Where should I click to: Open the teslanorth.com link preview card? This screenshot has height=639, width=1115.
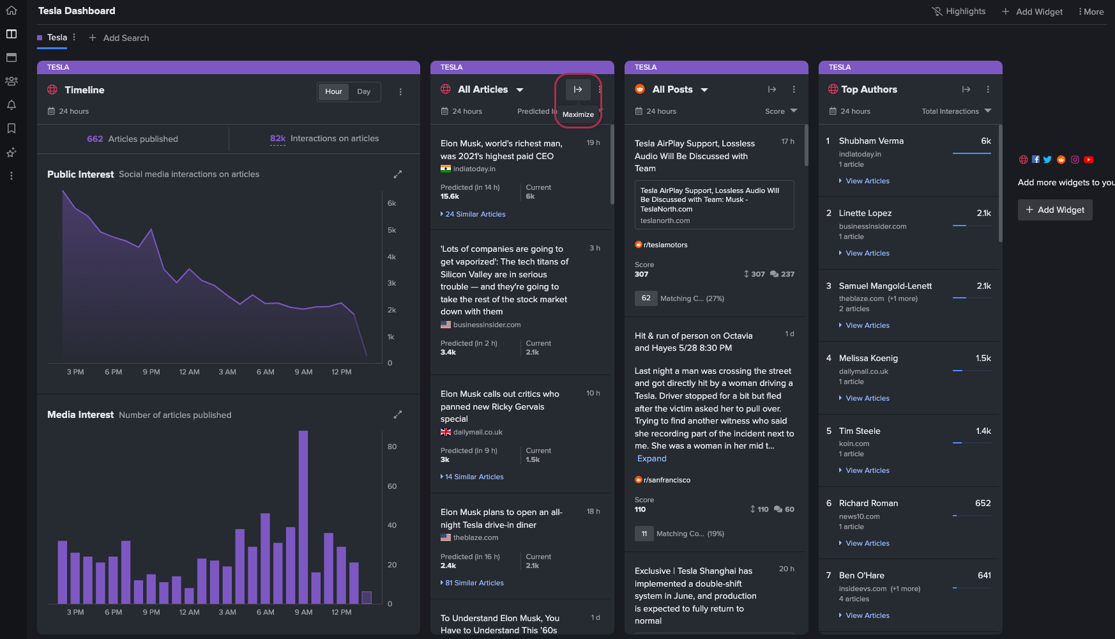click(714, 204)
